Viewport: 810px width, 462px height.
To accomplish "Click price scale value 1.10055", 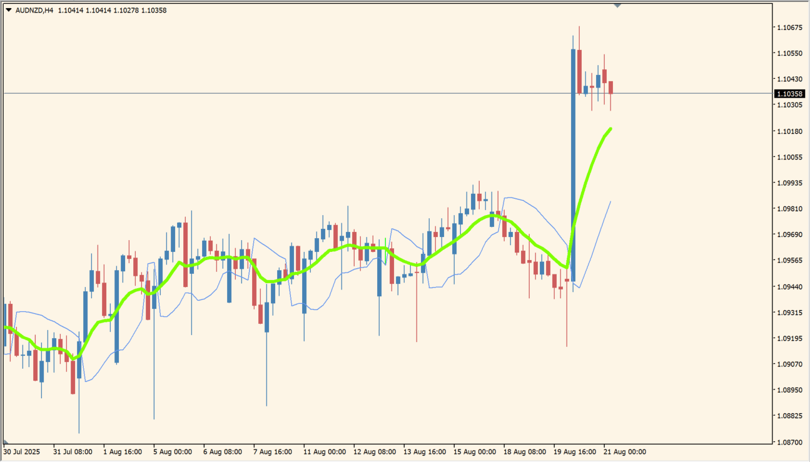I will click(x=789, y=157).
